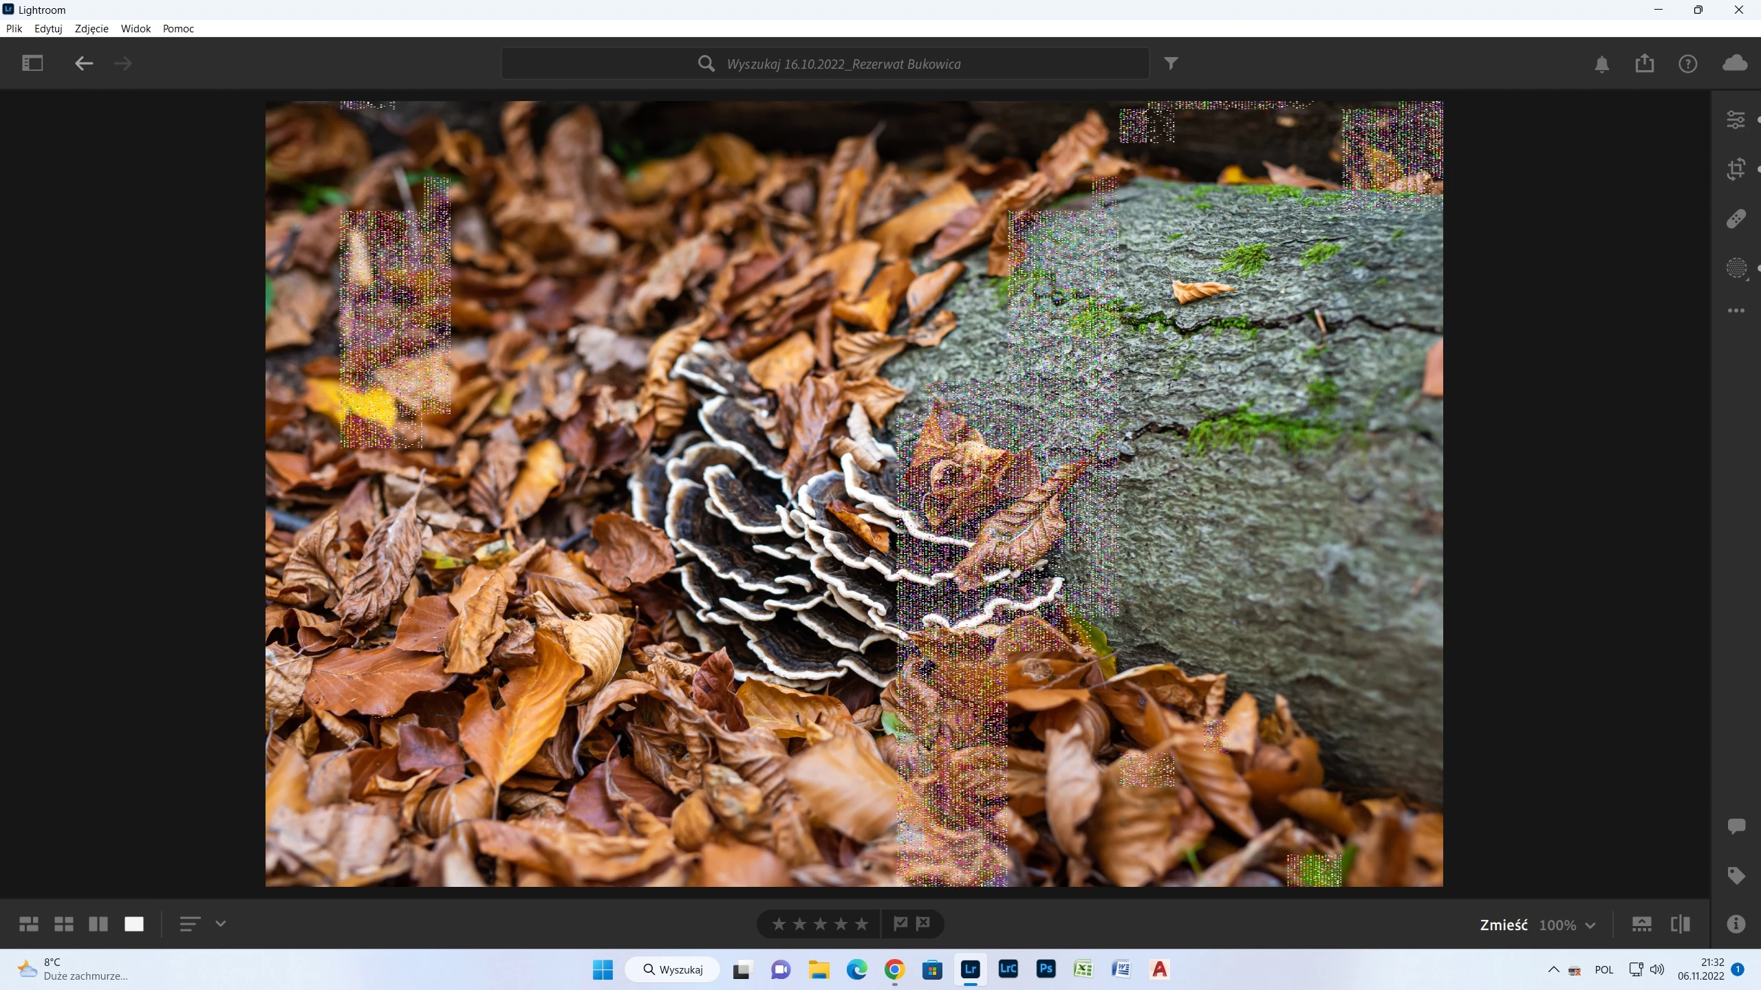Open the comments activity panel
The height and width of the screenshot is (990, 1761).
point(1736,826)
